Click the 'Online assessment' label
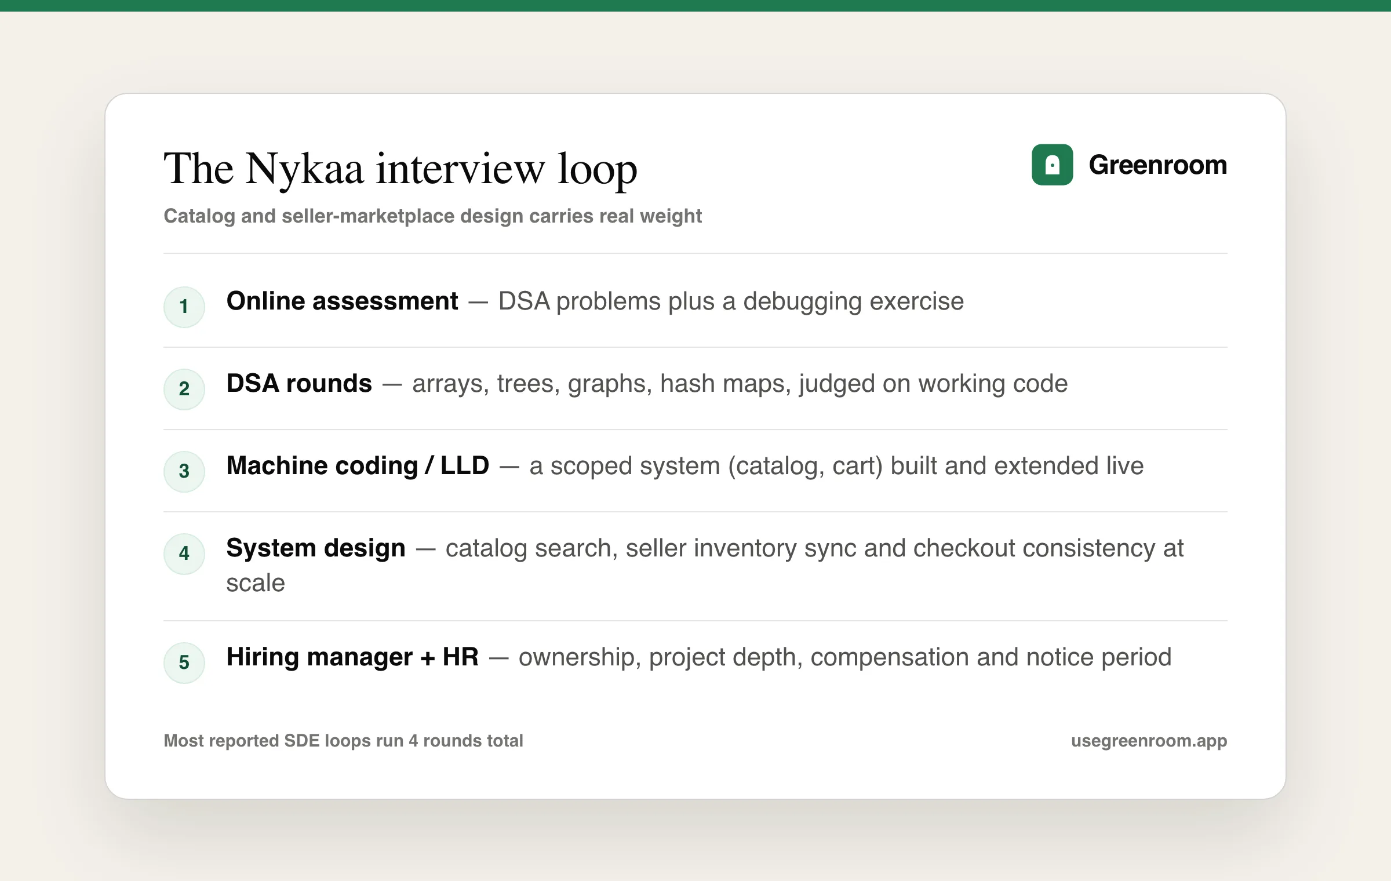The height and width of the screenshot is (881, 1391). pos(342,301)
